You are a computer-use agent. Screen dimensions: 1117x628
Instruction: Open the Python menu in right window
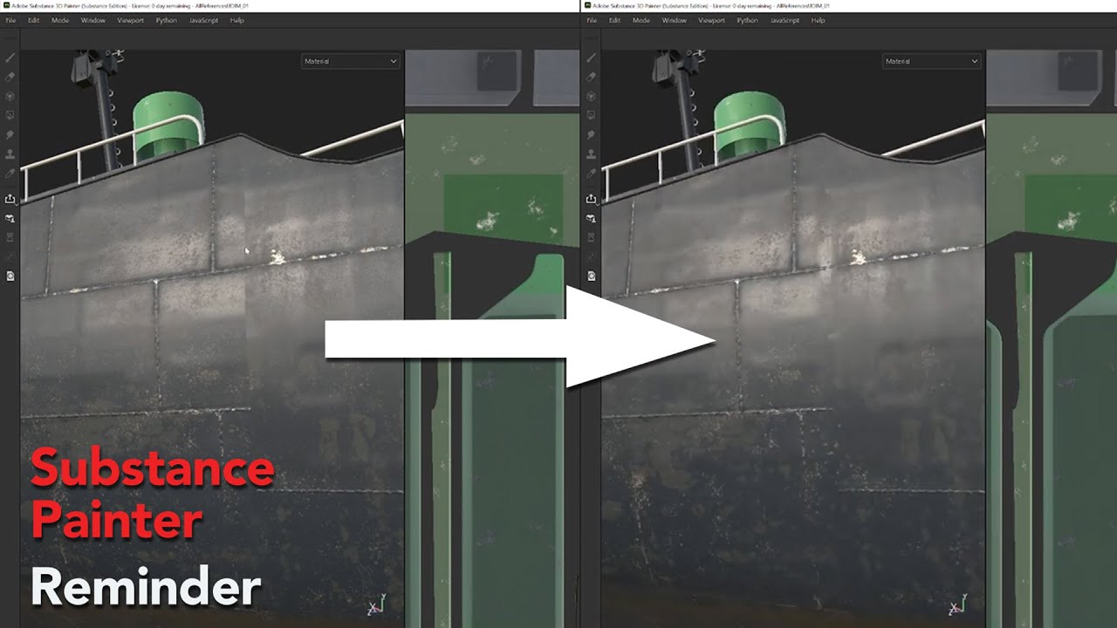click(x=747, y=20)
